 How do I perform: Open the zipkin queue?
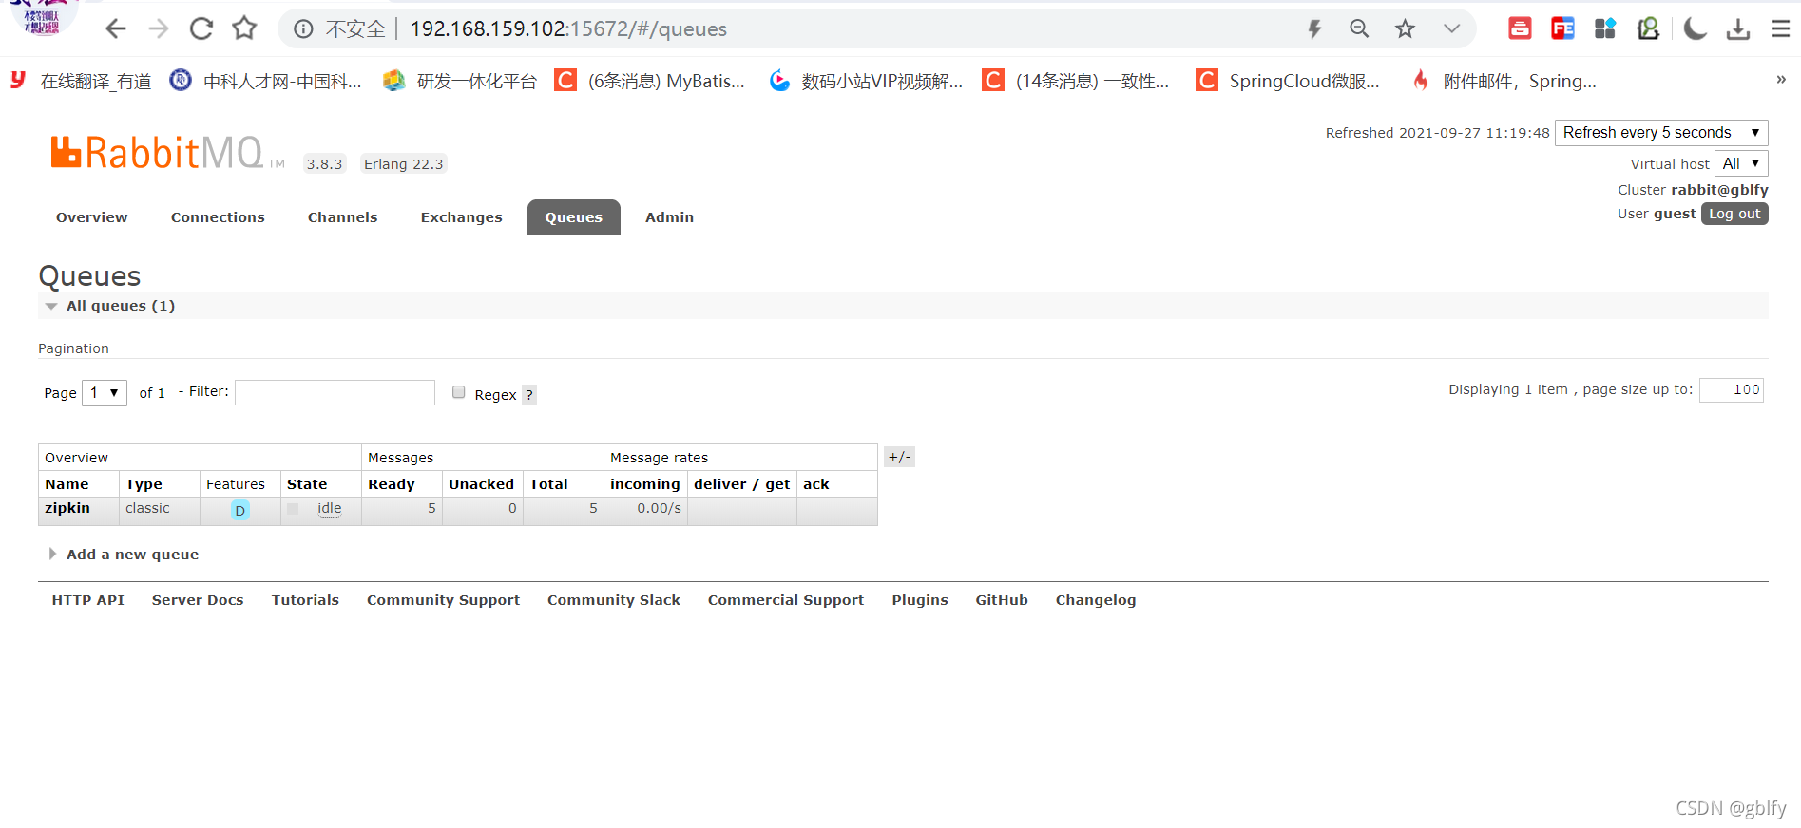(67, 508)
